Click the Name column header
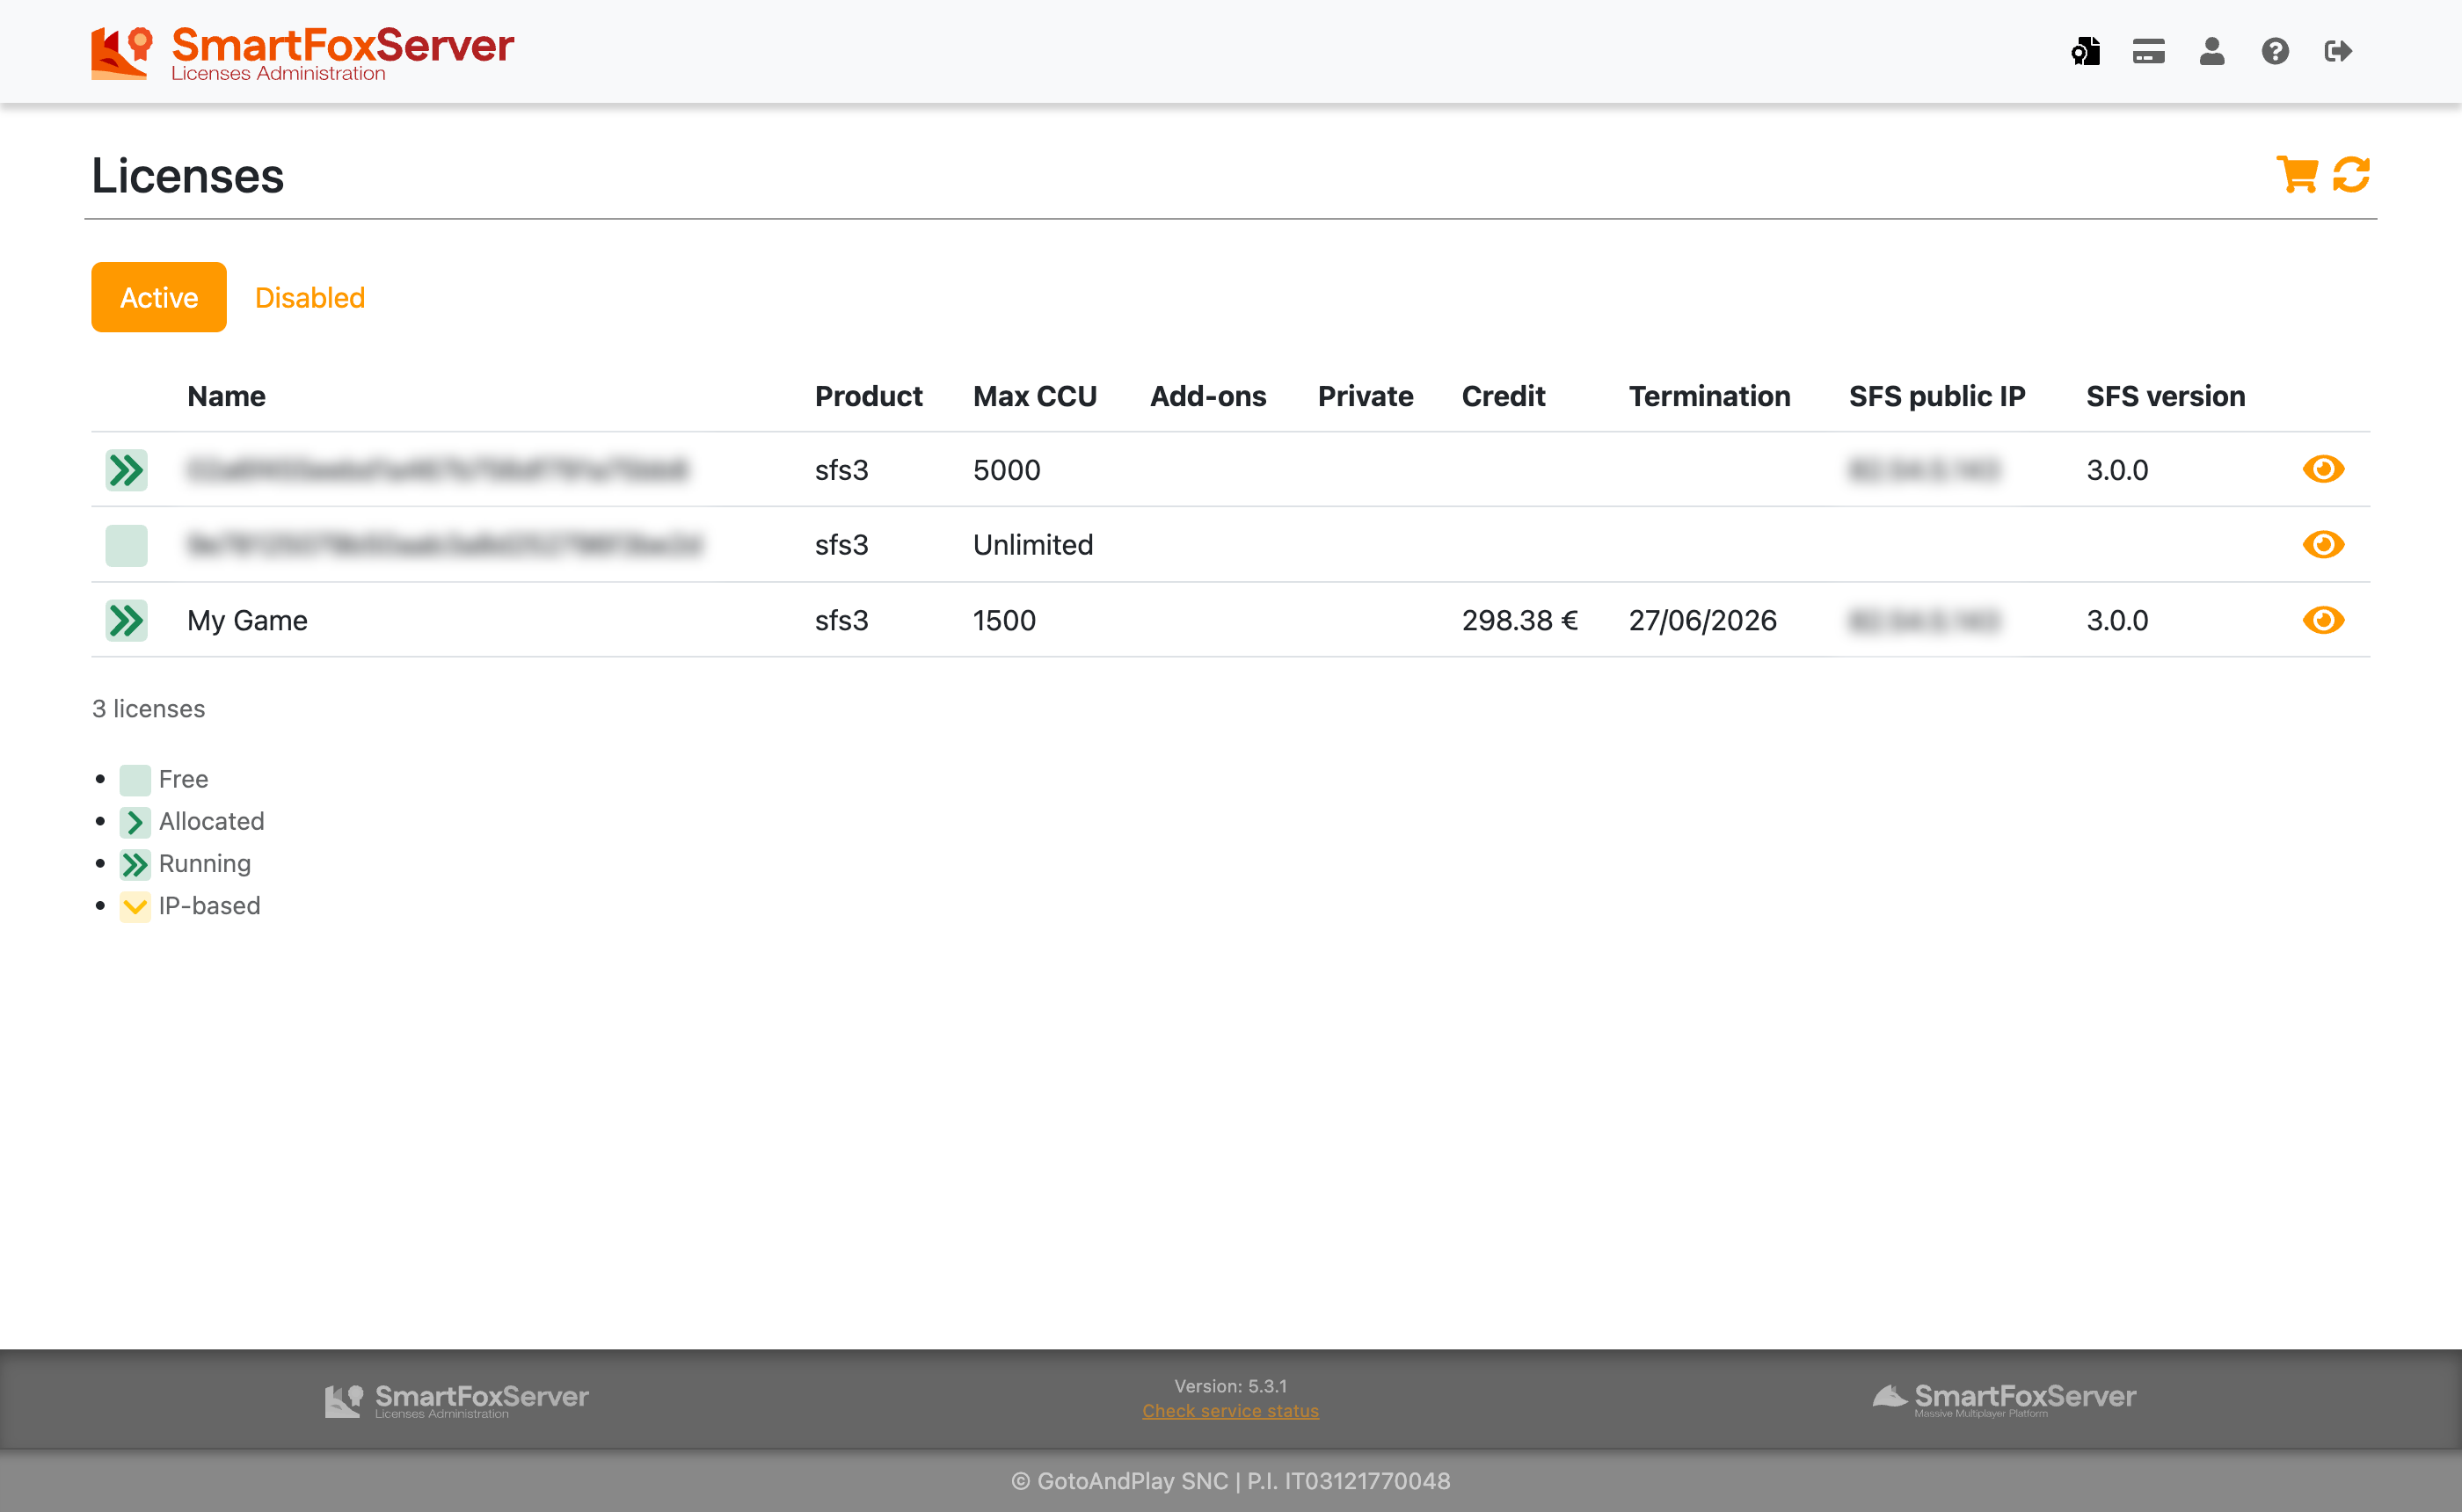Screen dimensions: 2462x1512 coord(226,396)
